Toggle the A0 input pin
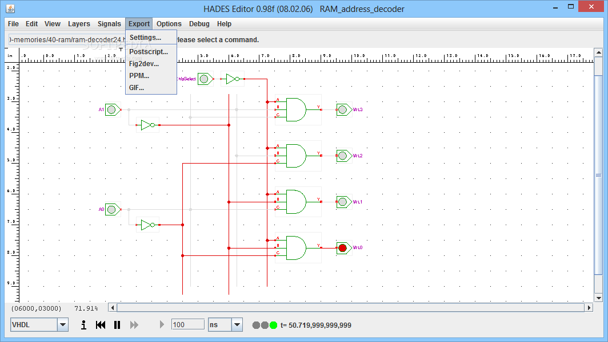608x342 pixels. [x=113, y=210]
